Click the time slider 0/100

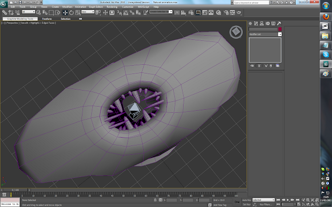pos(16,190)
